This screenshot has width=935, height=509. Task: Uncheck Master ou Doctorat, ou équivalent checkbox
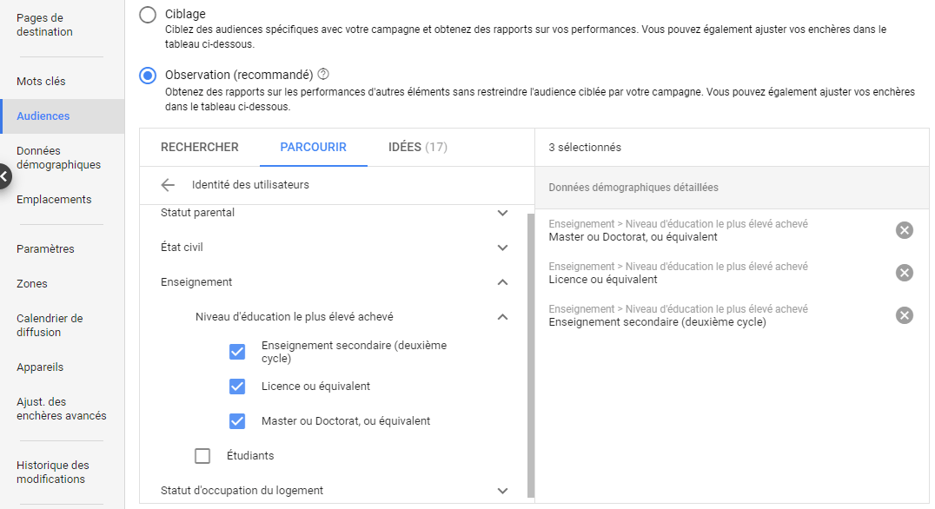237,421
